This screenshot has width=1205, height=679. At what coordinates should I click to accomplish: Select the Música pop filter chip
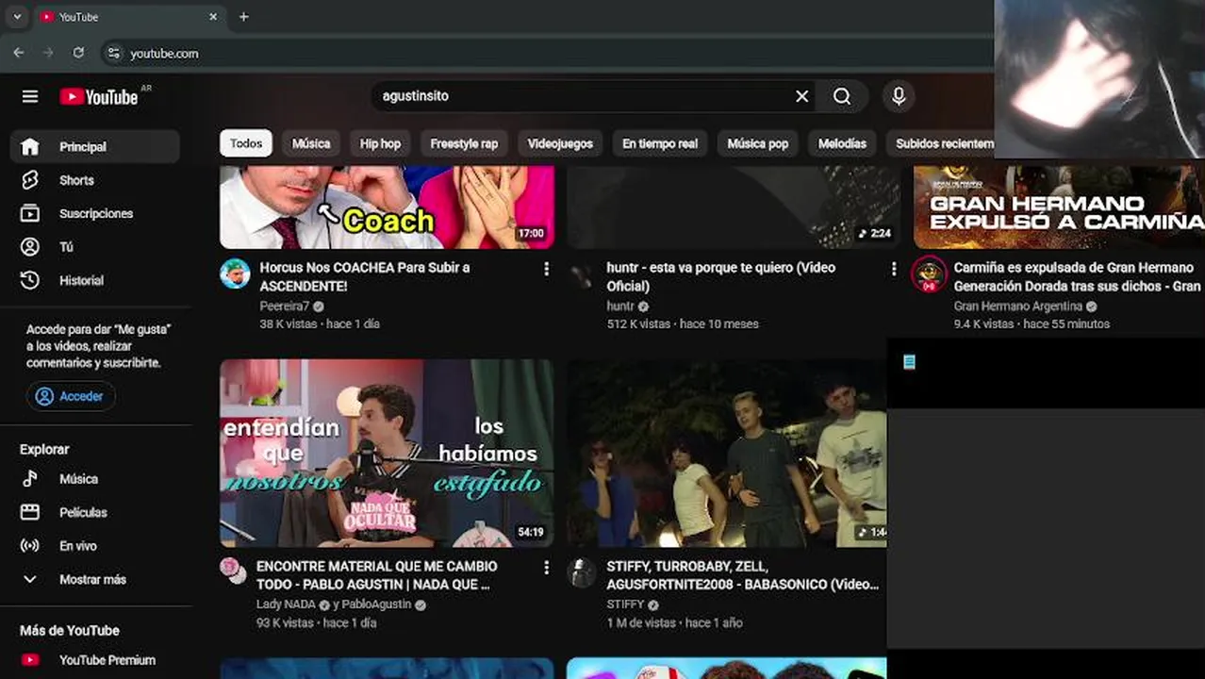click(x=758, y=143)
